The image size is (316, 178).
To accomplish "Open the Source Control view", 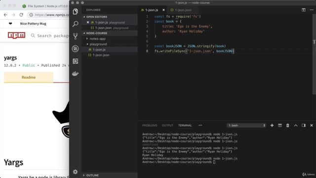I will click(76, 36).
